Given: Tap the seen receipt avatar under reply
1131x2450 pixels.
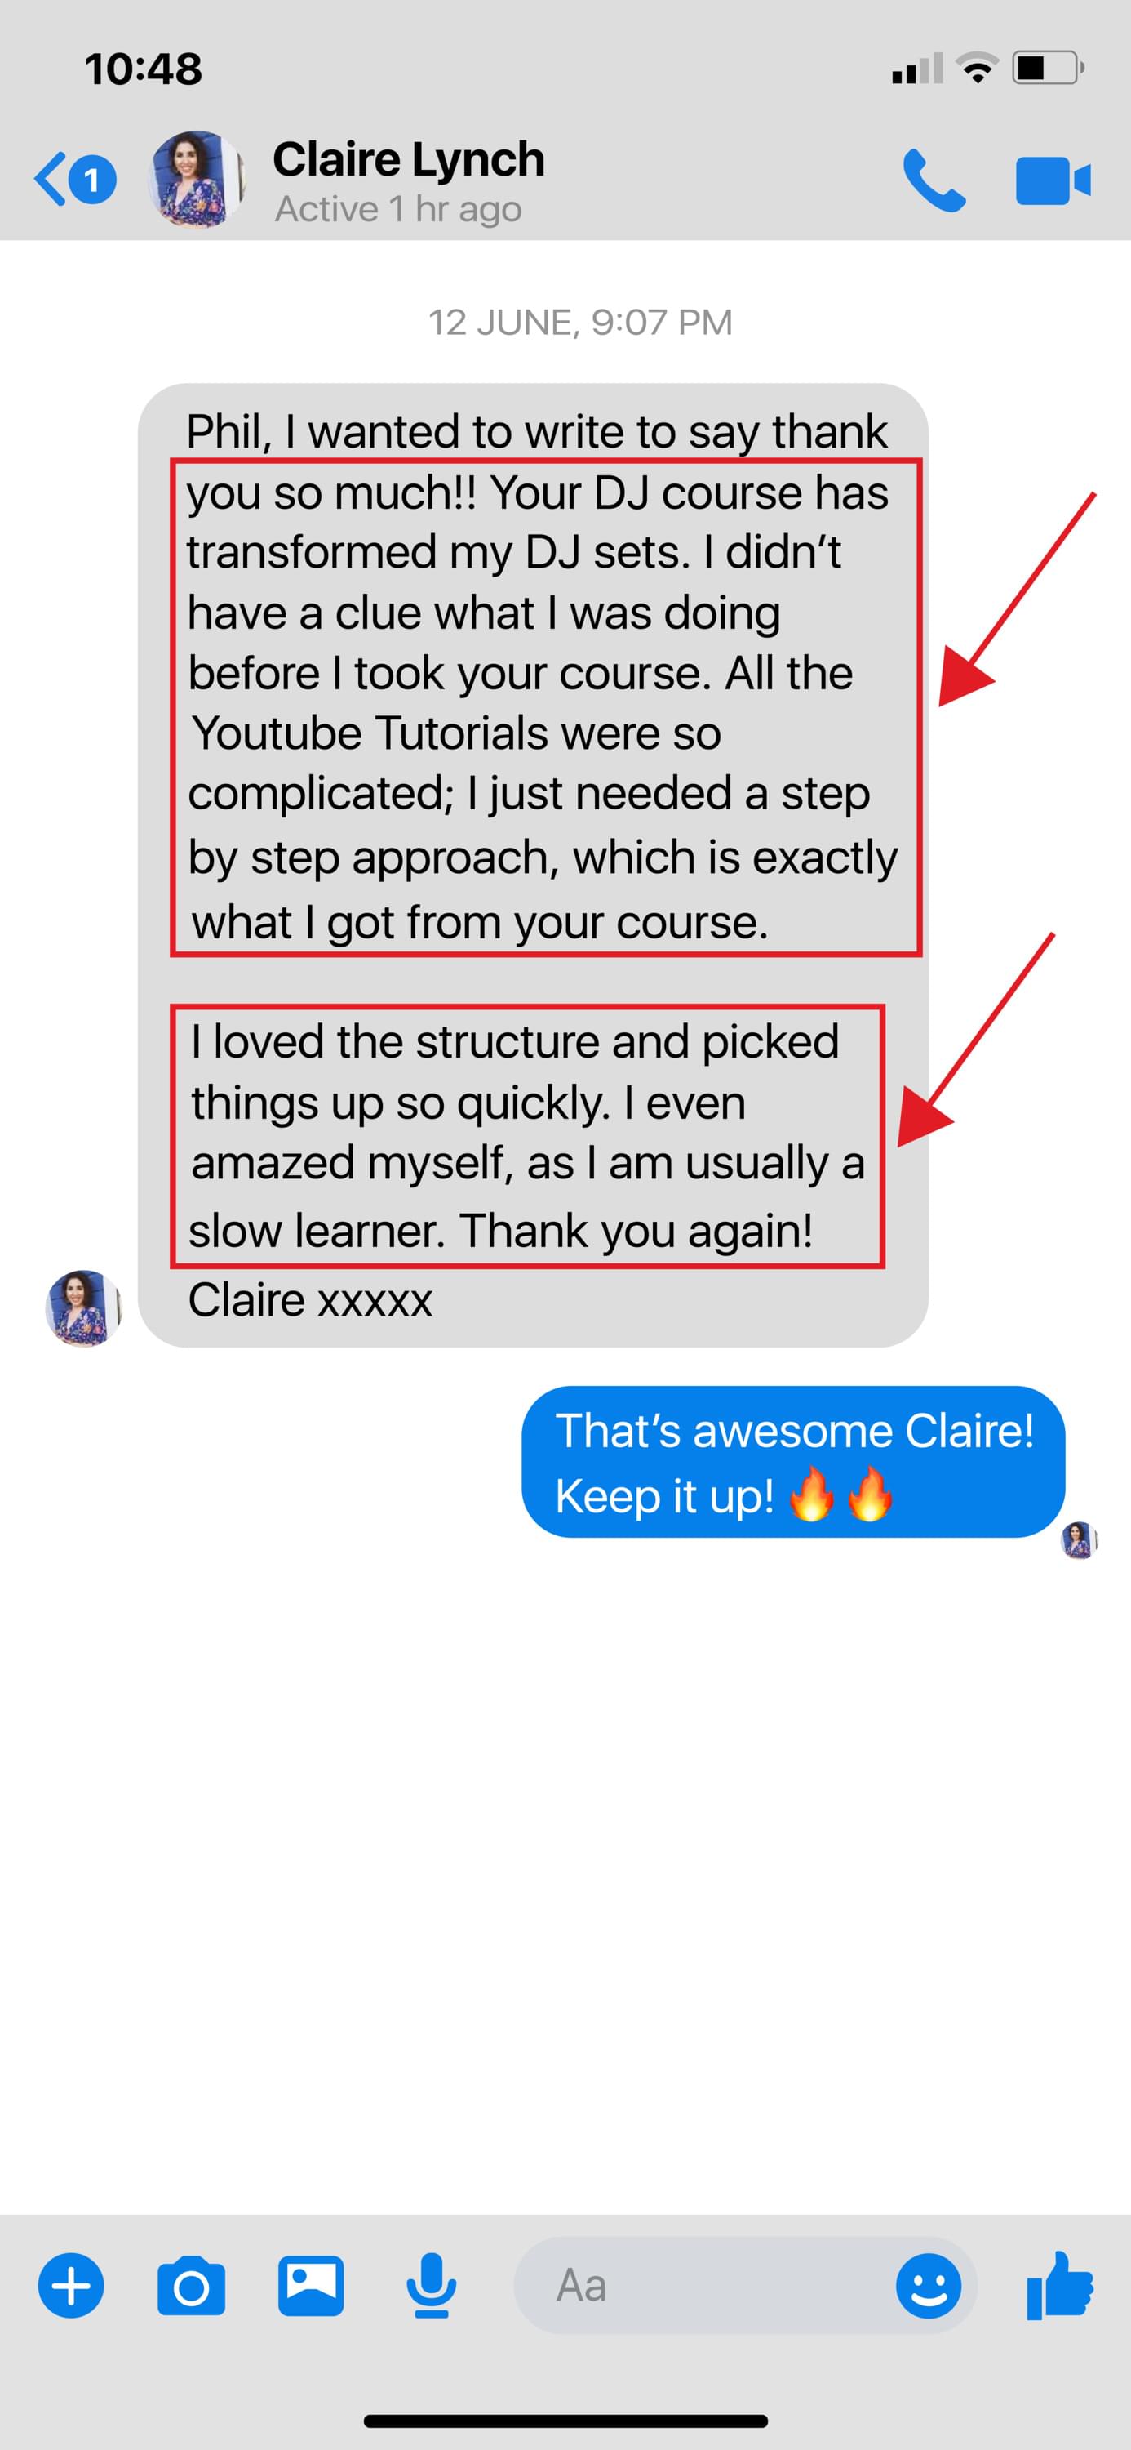Looking at the screenshot, I should [x=1079, y=1539].
